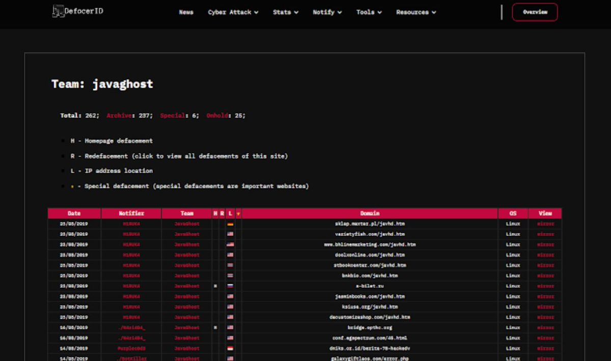The width and height of the screenshot is (611, 361).
Task: Click the 'Total: 262' text
Action: pos(79,116)
